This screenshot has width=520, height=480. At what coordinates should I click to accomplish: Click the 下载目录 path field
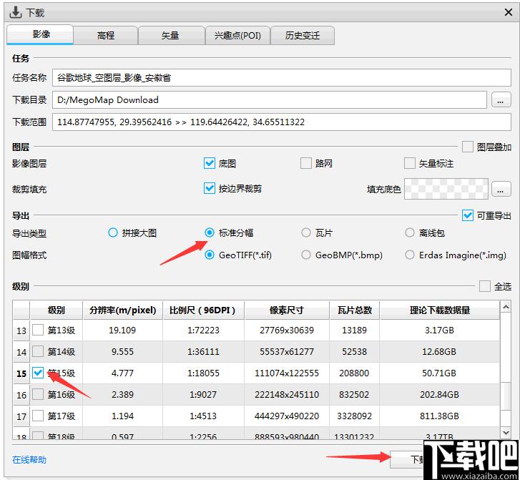click(269, 100)
